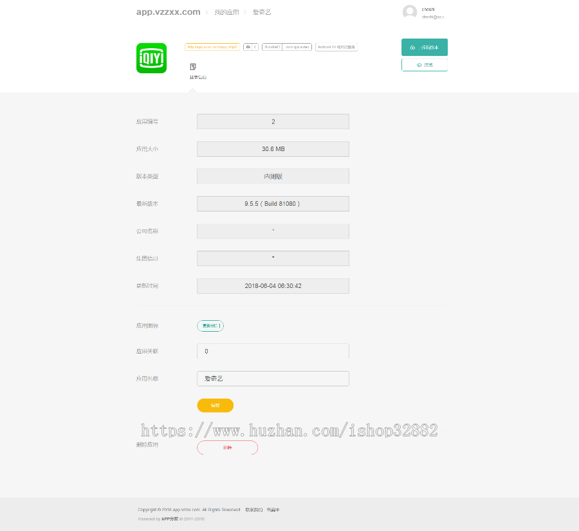Click the green iQIYI app icon

click(151, 58)
